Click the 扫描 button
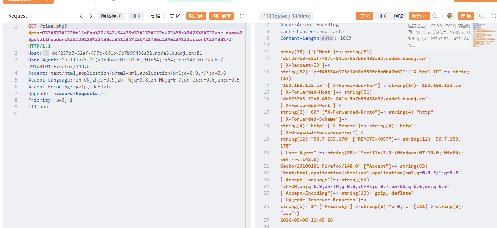 pos(155,16)
